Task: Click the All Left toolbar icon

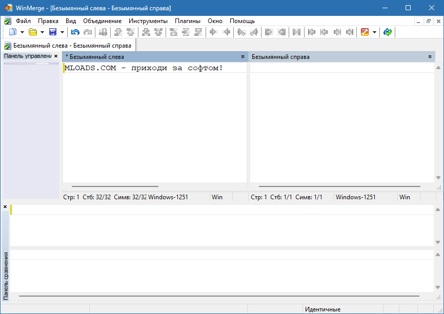Action: coord(281,32)
